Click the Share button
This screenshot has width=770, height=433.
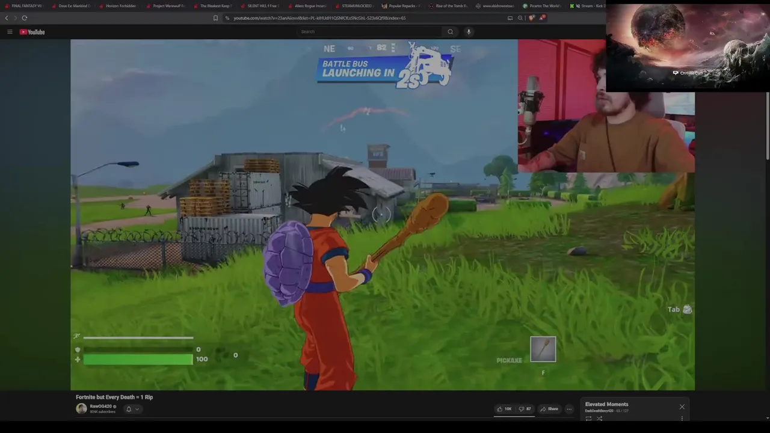click(x=549, y=409)
